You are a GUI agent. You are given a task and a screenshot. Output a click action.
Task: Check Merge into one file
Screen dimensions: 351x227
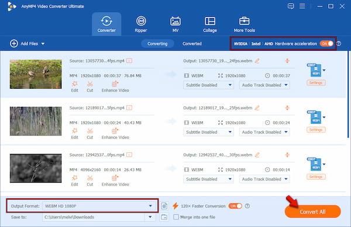tap(176, 217)
